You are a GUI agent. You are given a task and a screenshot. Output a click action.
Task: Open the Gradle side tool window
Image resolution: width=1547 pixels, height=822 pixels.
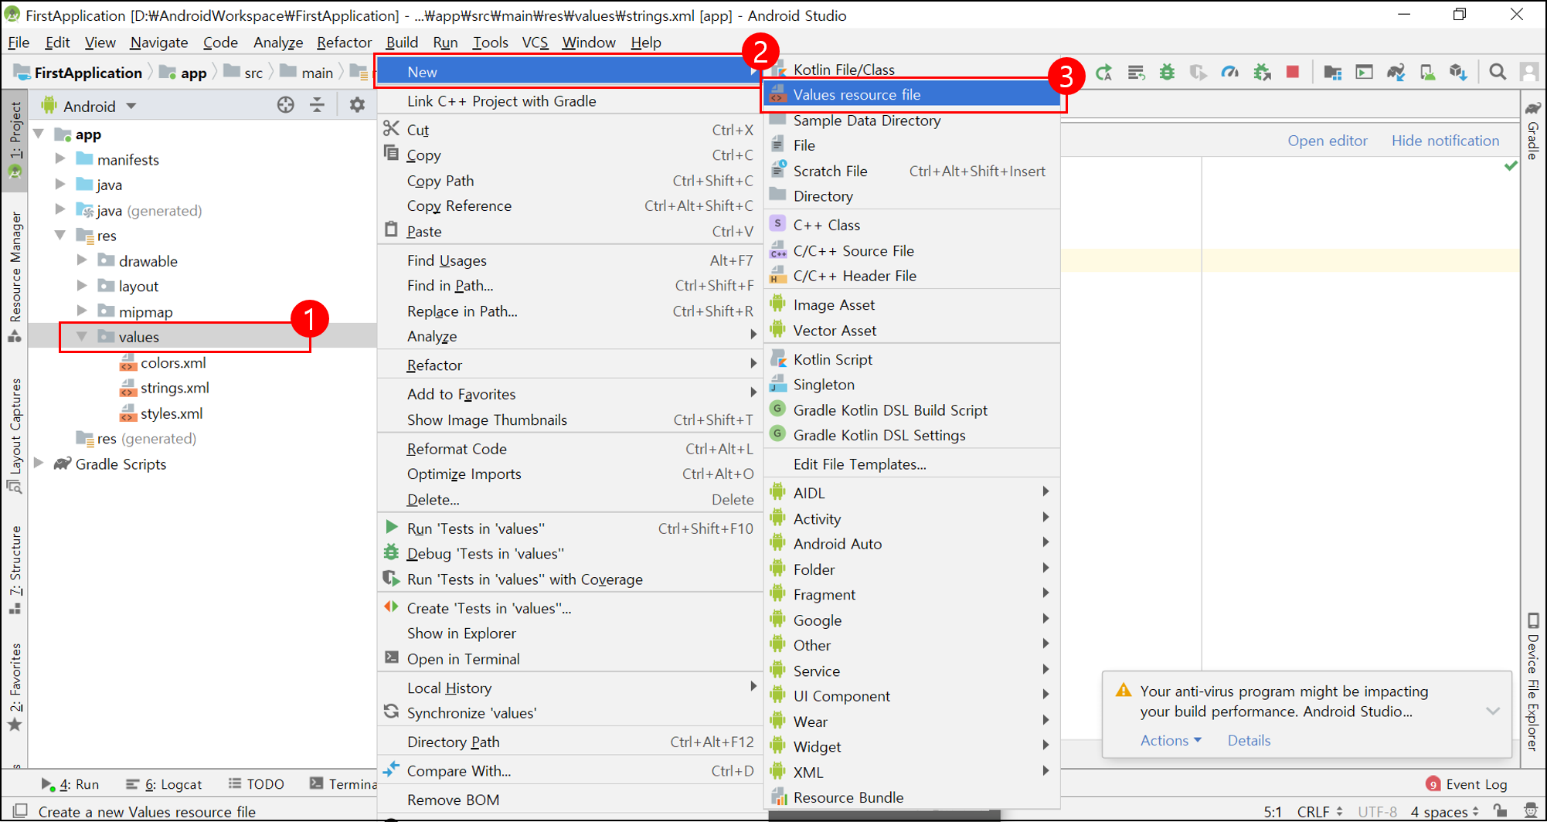[1533, 130]
